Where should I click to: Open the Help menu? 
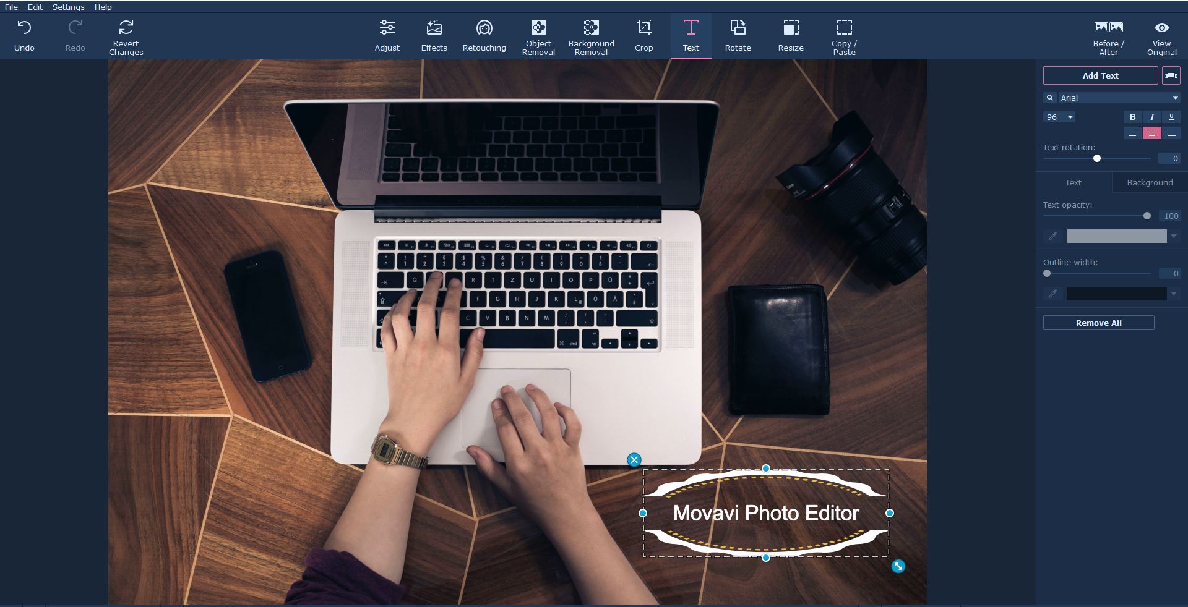103,7
